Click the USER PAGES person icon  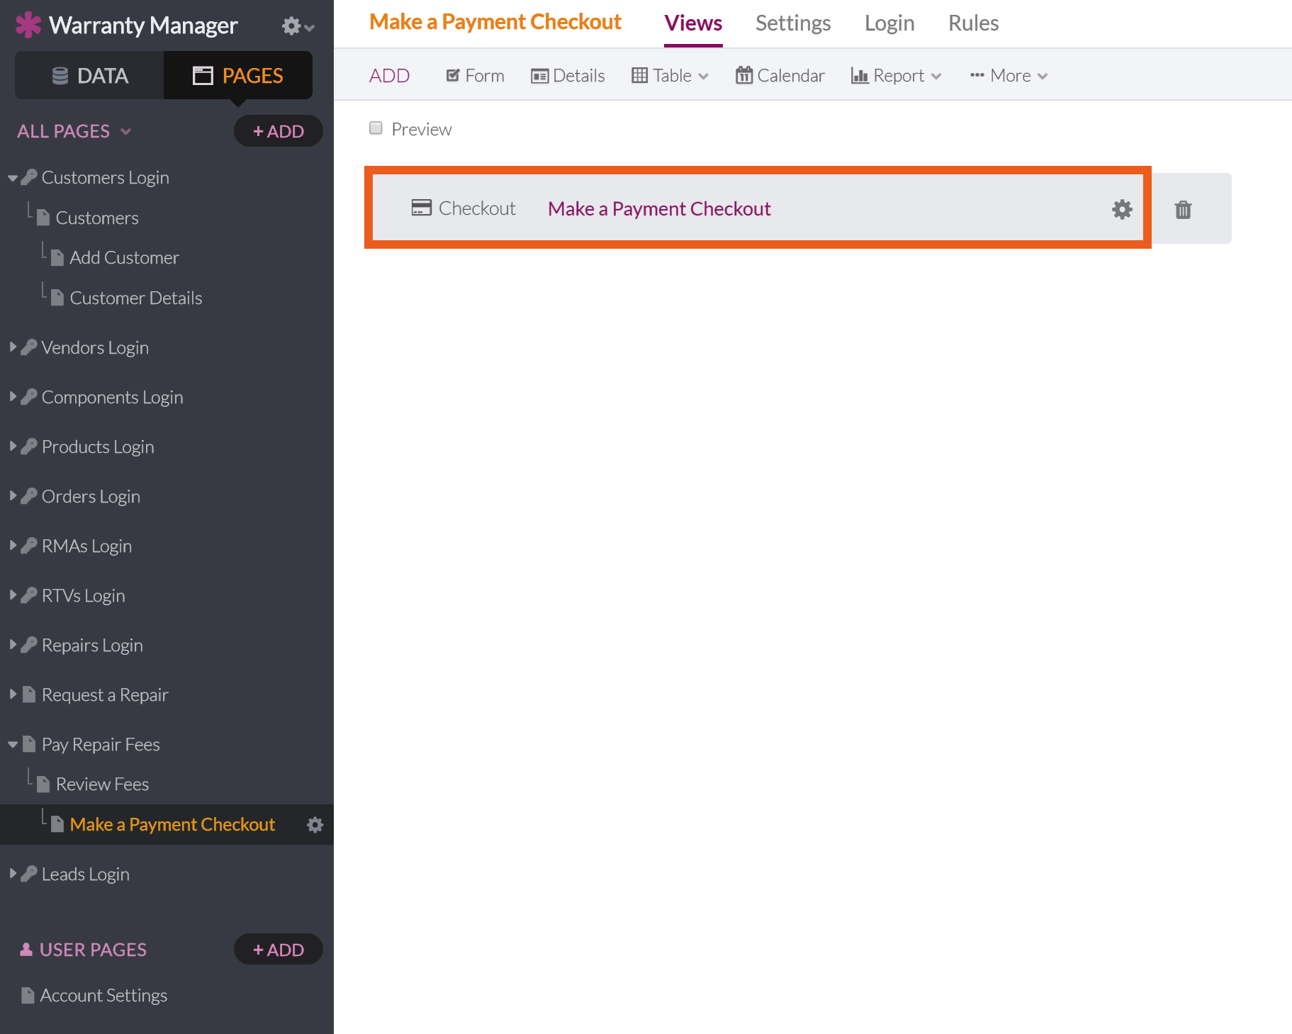[26, 950]
